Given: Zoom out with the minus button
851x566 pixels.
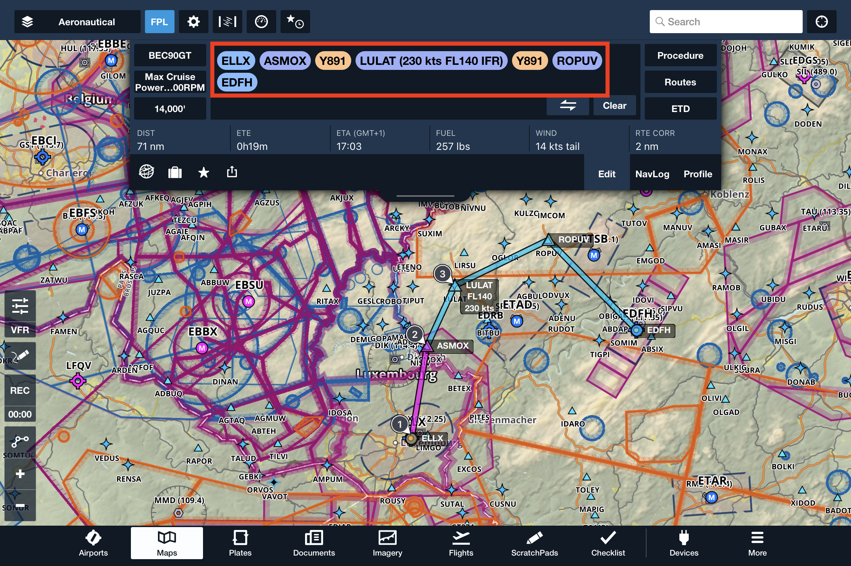Looking at the screenshot, I should click(x=20, y=506).
